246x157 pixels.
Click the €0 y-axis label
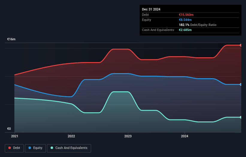click(9, 129)
